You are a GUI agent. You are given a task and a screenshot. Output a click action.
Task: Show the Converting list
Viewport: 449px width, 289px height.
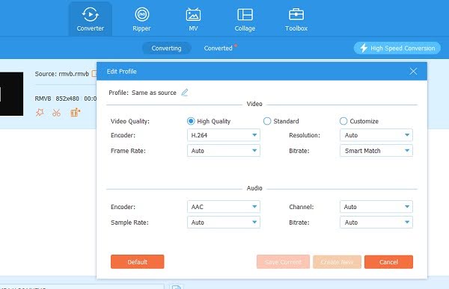point(166,48)
